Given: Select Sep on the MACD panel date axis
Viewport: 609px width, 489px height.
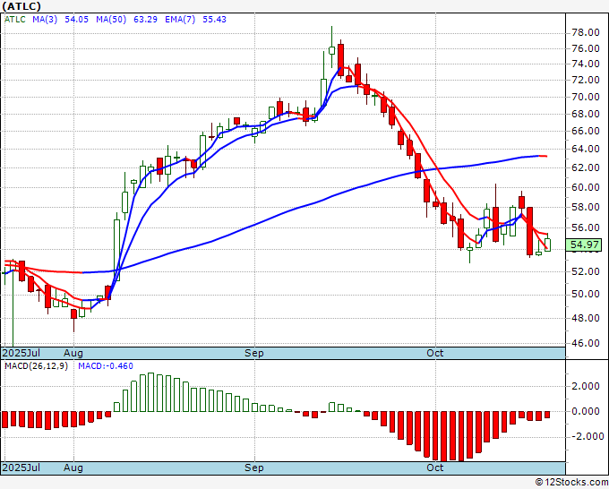Looking at the screenshot, I should coord(254,468).
